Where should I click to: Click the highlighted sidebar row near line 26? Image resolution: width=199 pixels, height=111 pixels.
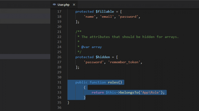tap(25, 57)
